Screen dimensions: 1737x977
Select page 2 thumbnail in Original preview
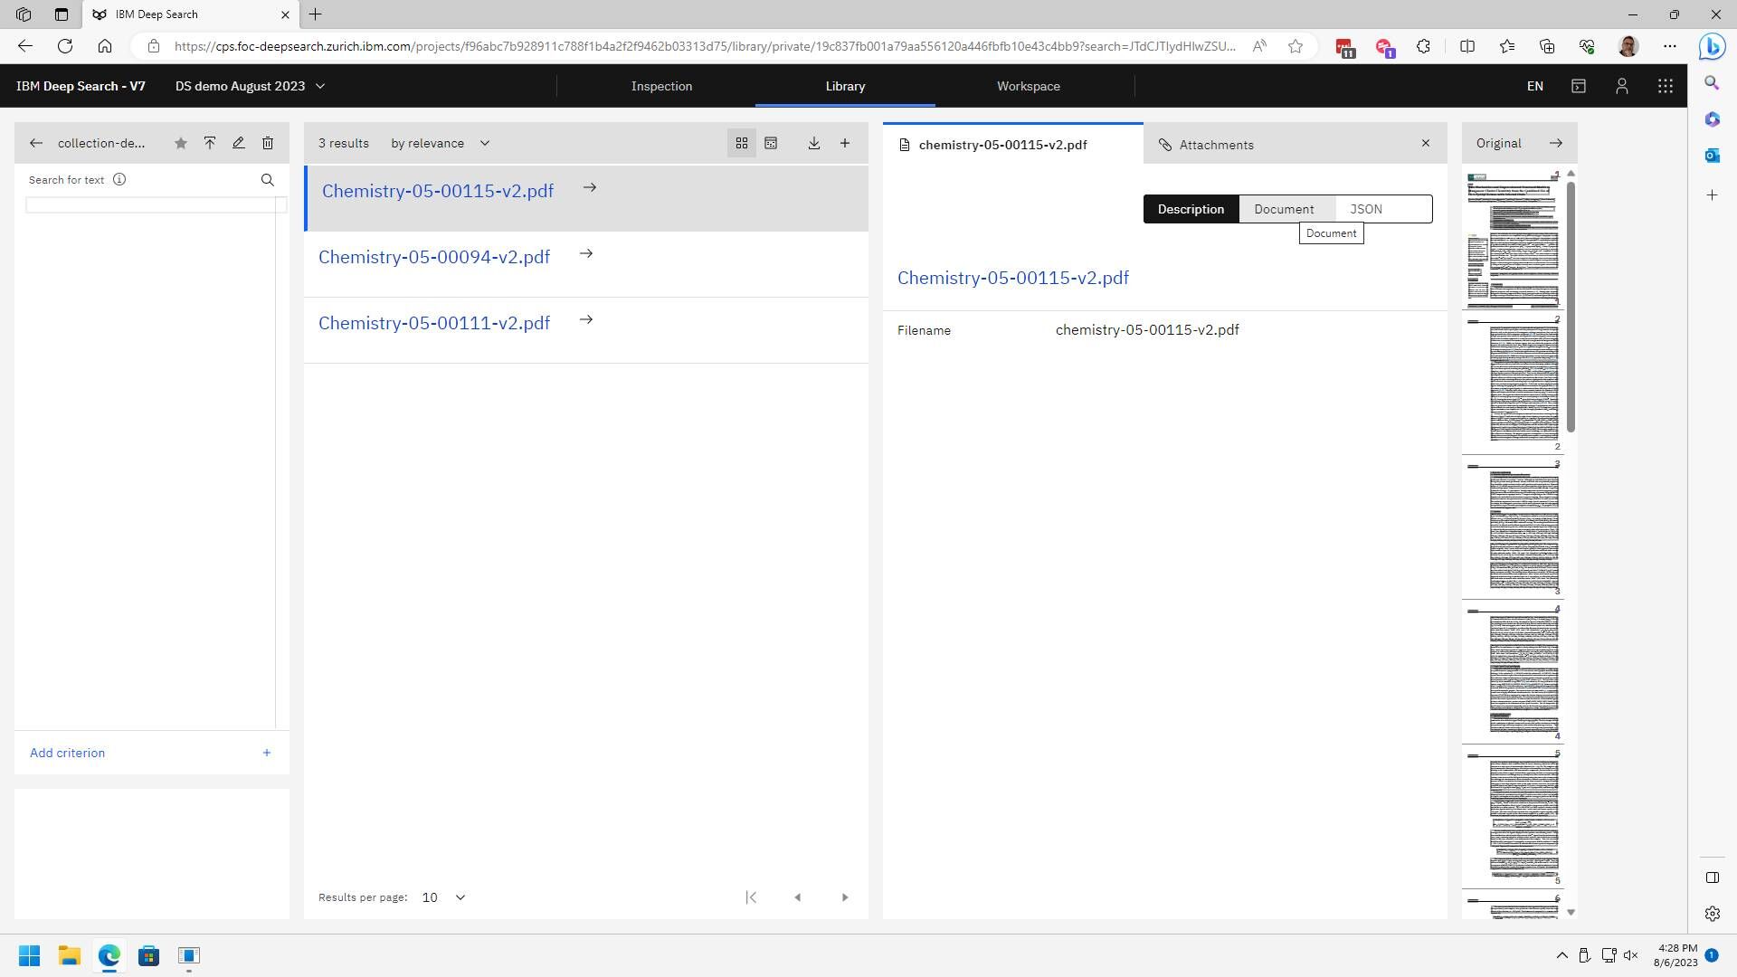(x=1513, y=384)
